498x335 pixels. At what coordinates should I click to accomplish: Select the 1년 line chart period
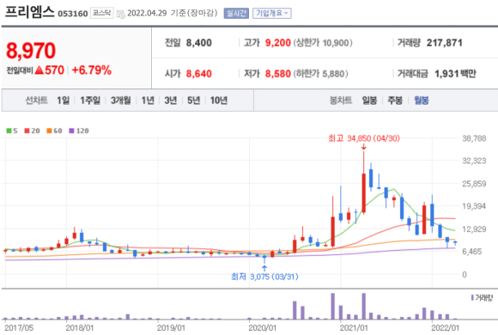click(148, 100)
